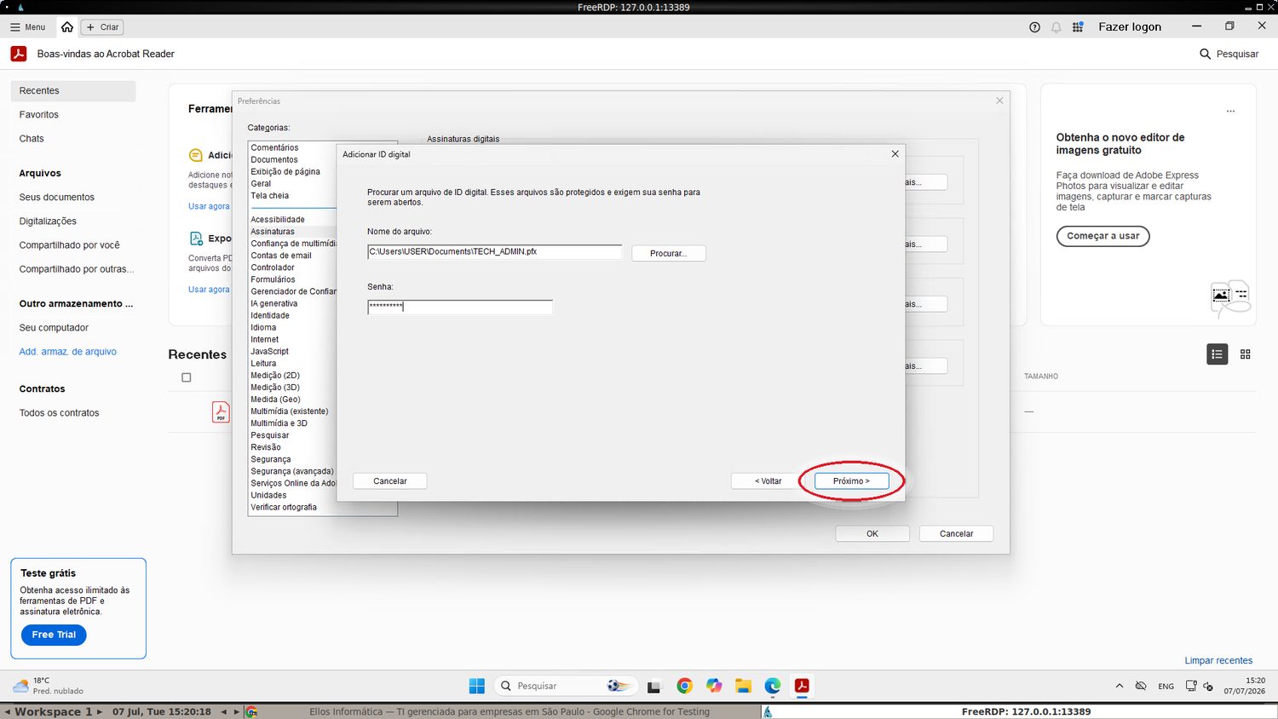Switch to list view icon

click(1218, 354)
